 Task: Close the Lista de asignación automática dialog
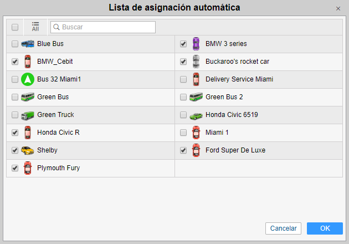[x=338, y=8]
